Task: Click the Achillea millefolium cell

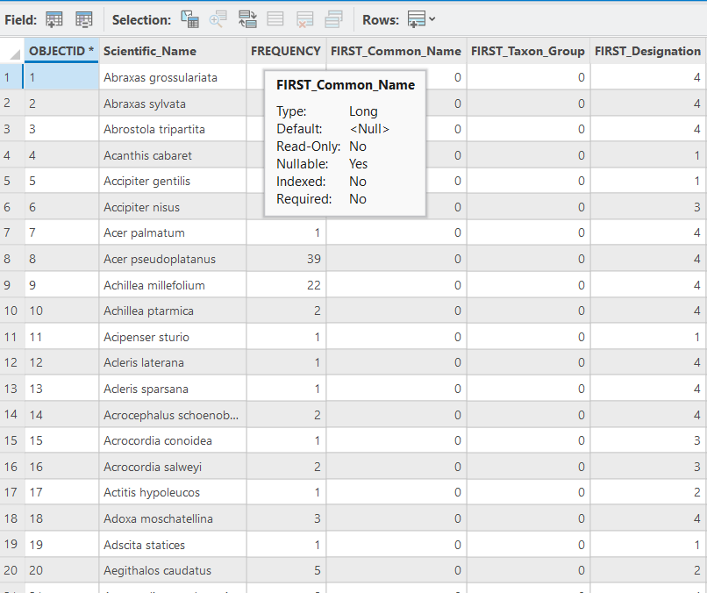Action: (x=173, y=285)
